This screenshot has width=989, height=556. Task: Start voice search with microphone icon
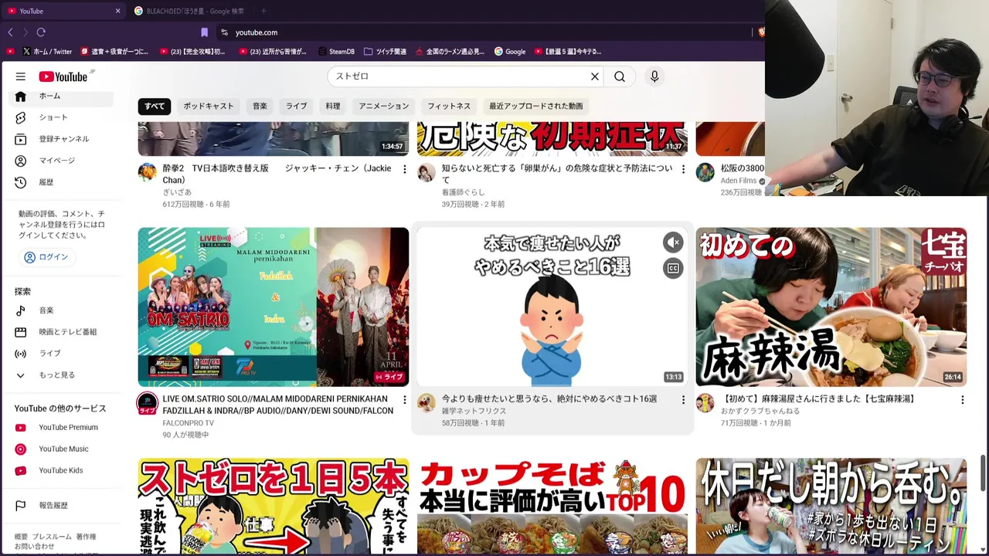[x=654, y=76]
